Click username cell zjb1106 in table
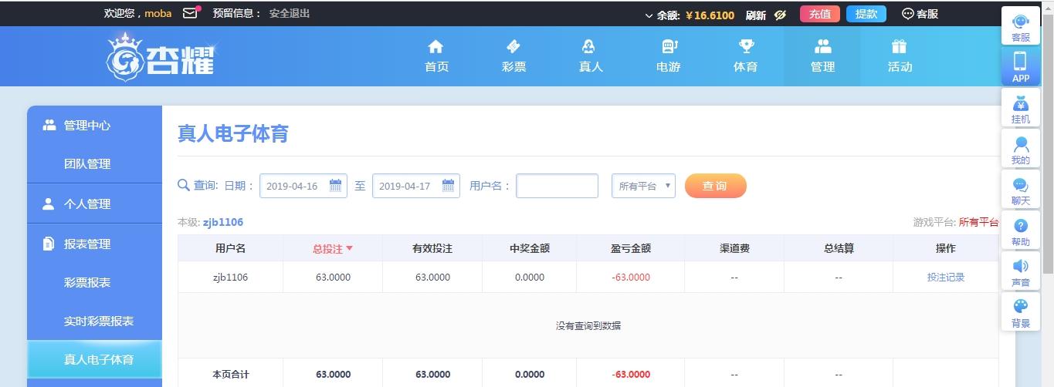Viewport: 1054px width, 387px height. 230,277
